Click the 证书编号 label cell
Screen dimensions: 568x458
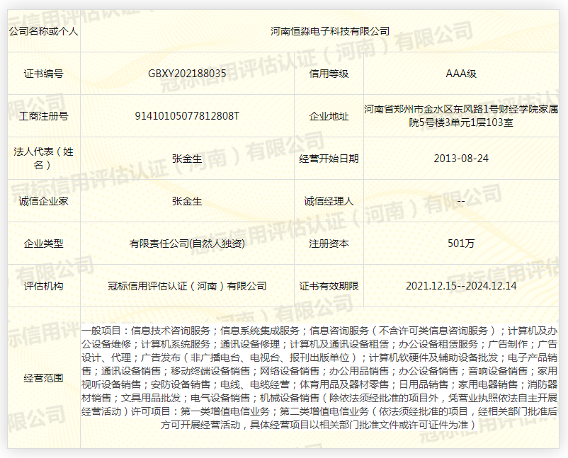point(44,74)
